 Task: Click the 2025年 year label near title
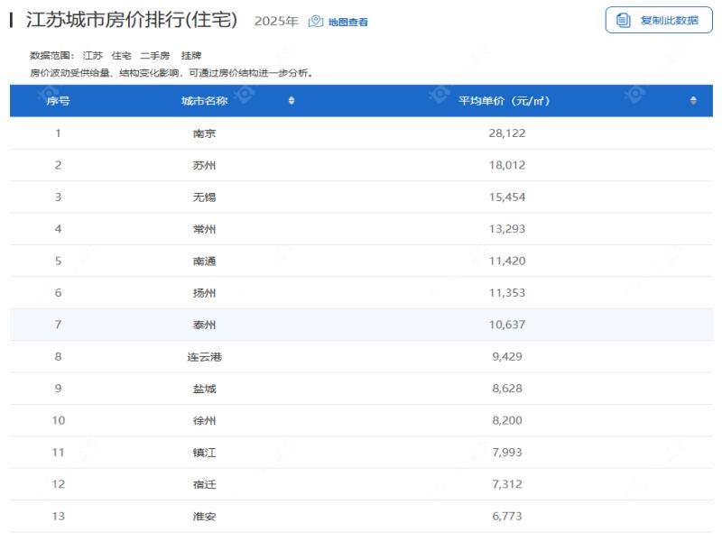pos(276,22)
